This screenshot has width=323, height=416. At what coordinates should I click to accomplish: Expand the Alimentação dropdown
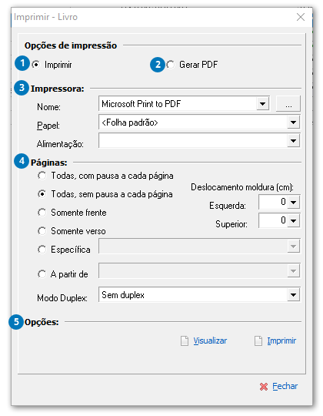point(293,141)
